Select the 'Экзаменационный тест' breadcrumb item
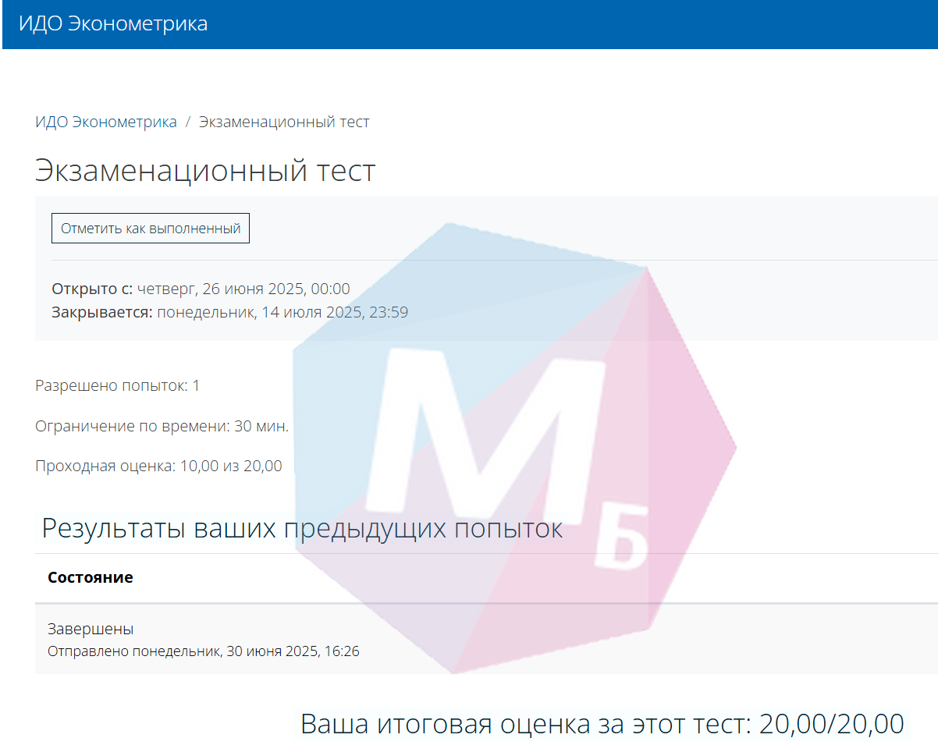The width and height of the screenshot is (938, 745). [283, 122]
